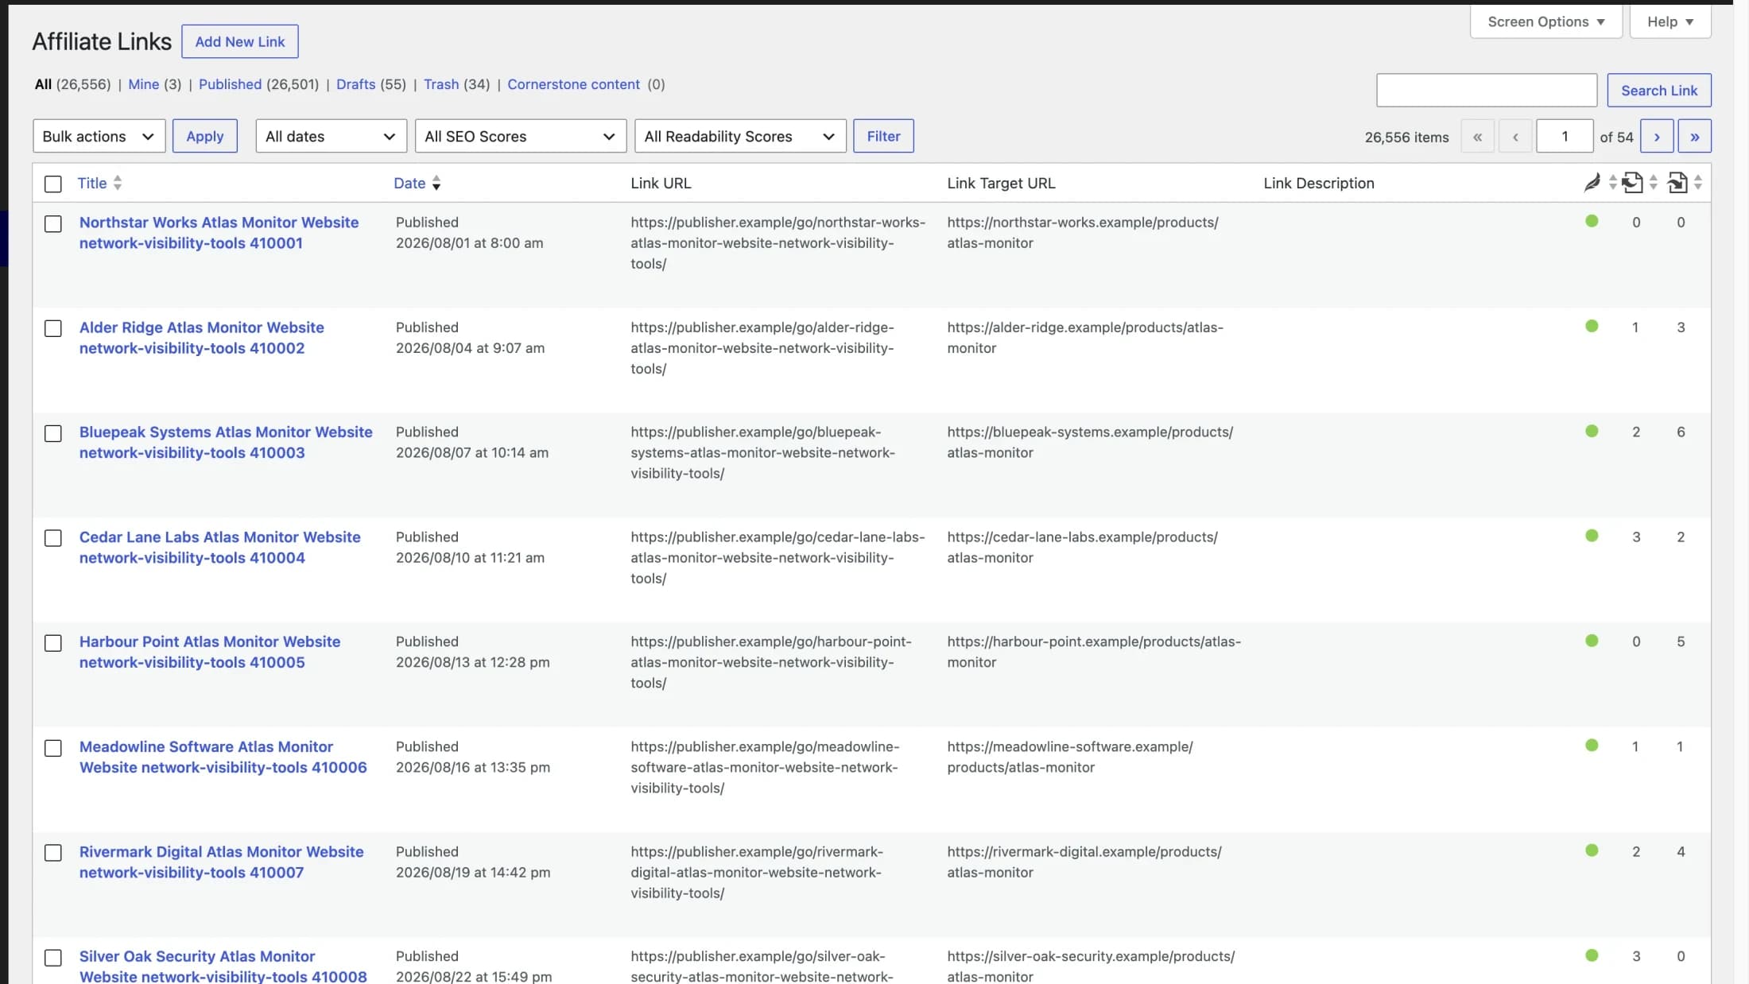1749x984 pixels.
Task: Click Add New Link button
Action: pyautogui.click(x=240, y=41)
